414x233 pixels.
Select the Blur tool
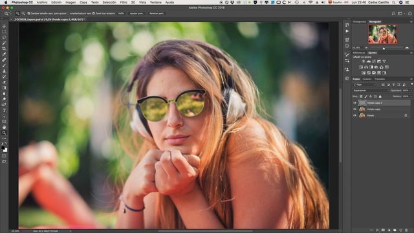(4, 93)
